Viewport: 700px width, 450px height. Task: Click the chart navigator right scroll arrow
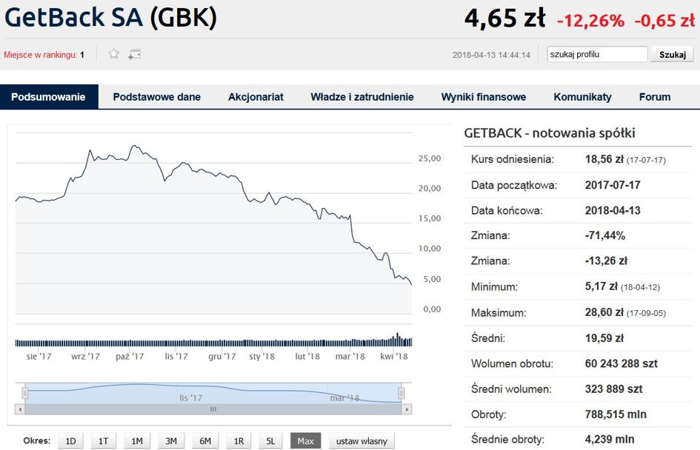click(x=407, y=409)
